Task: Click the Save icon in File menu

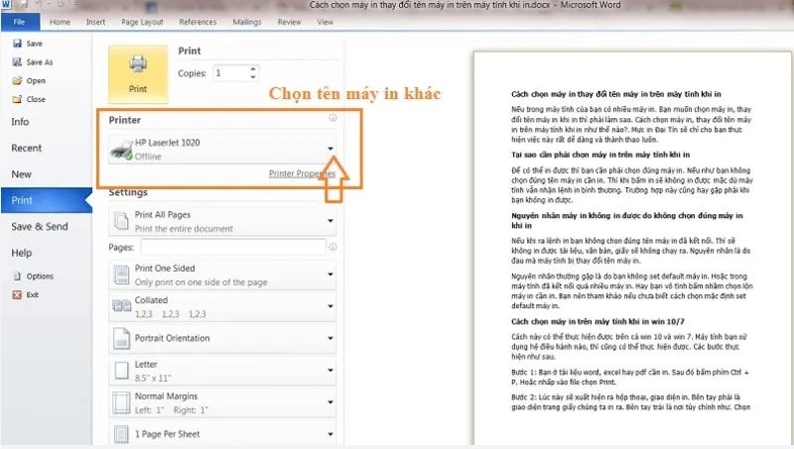Action: click(x=17, y=44)
